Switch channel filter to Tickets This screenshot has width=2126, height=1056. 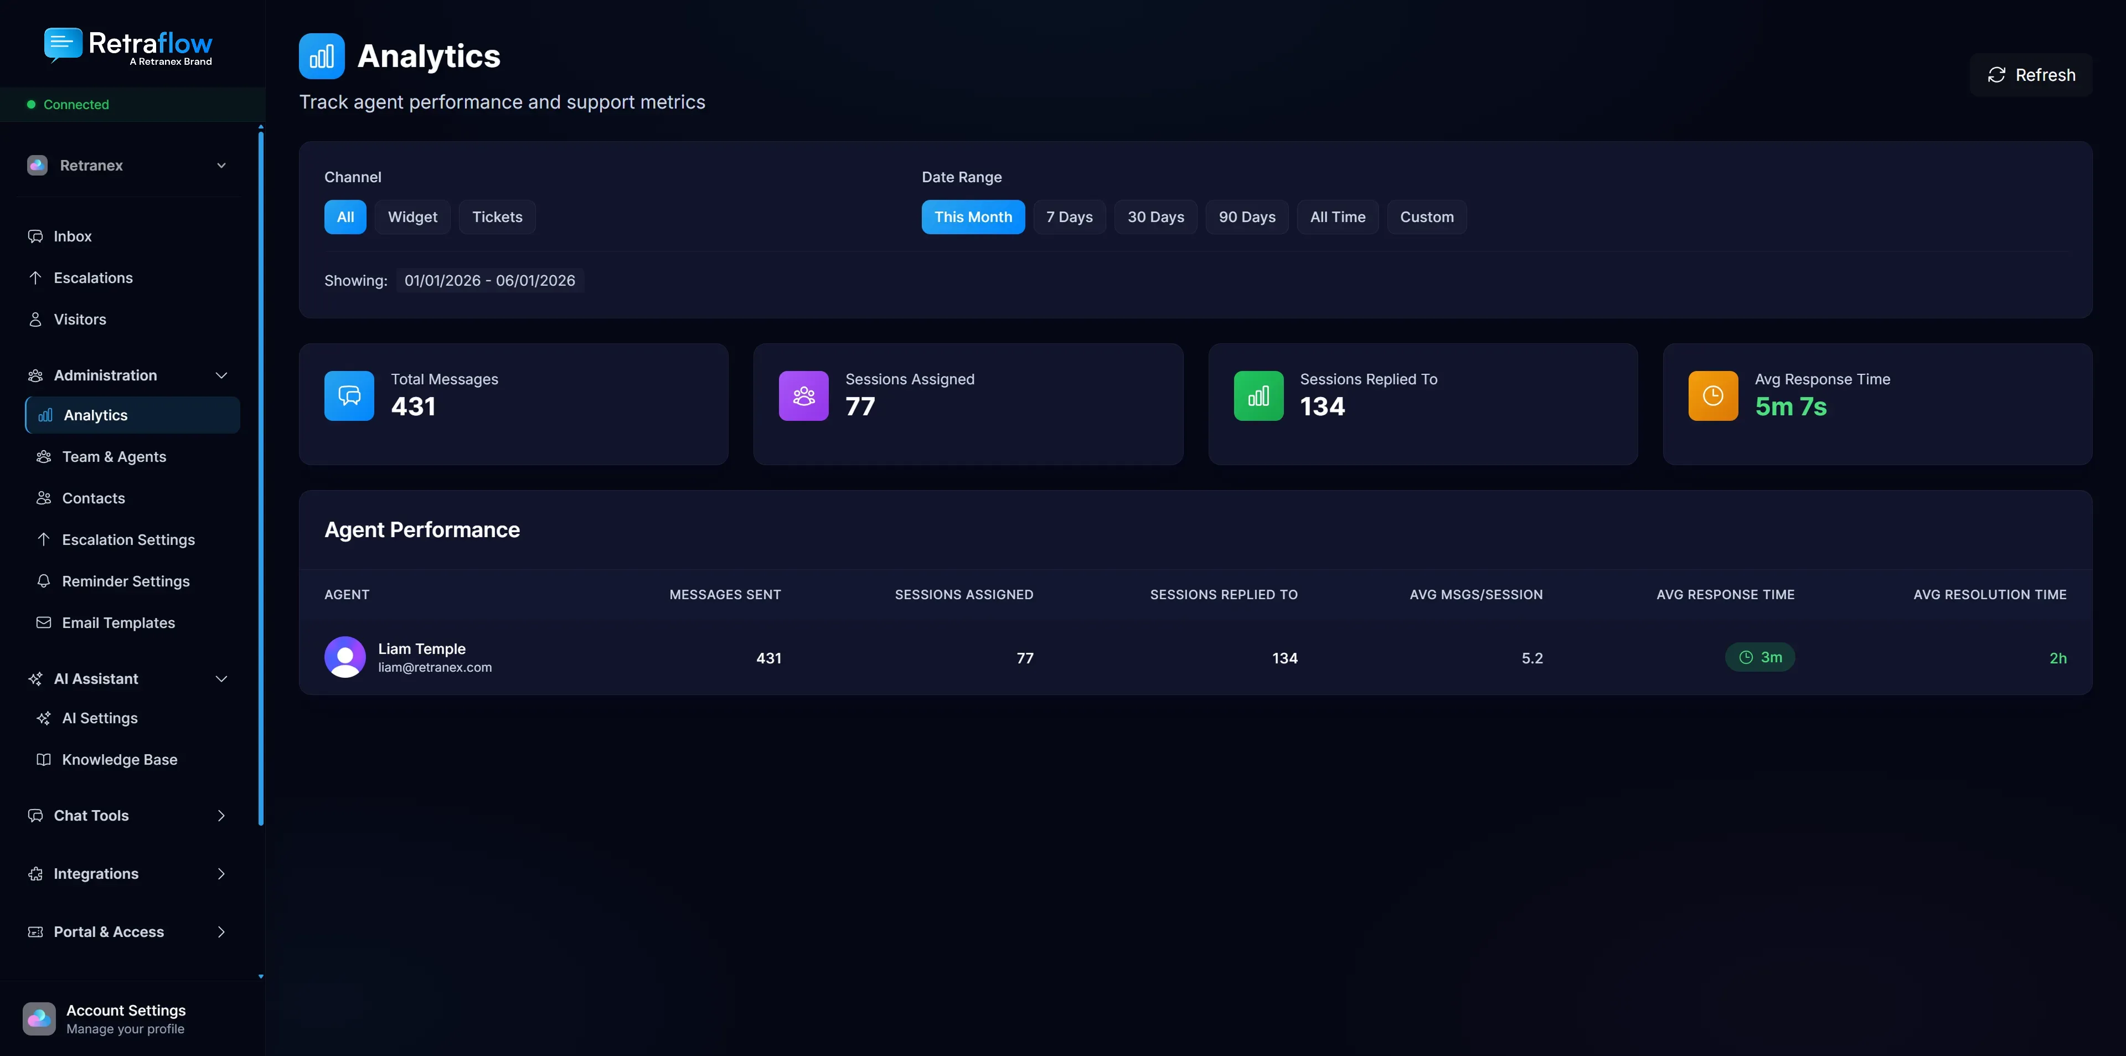tap(497, 217)
